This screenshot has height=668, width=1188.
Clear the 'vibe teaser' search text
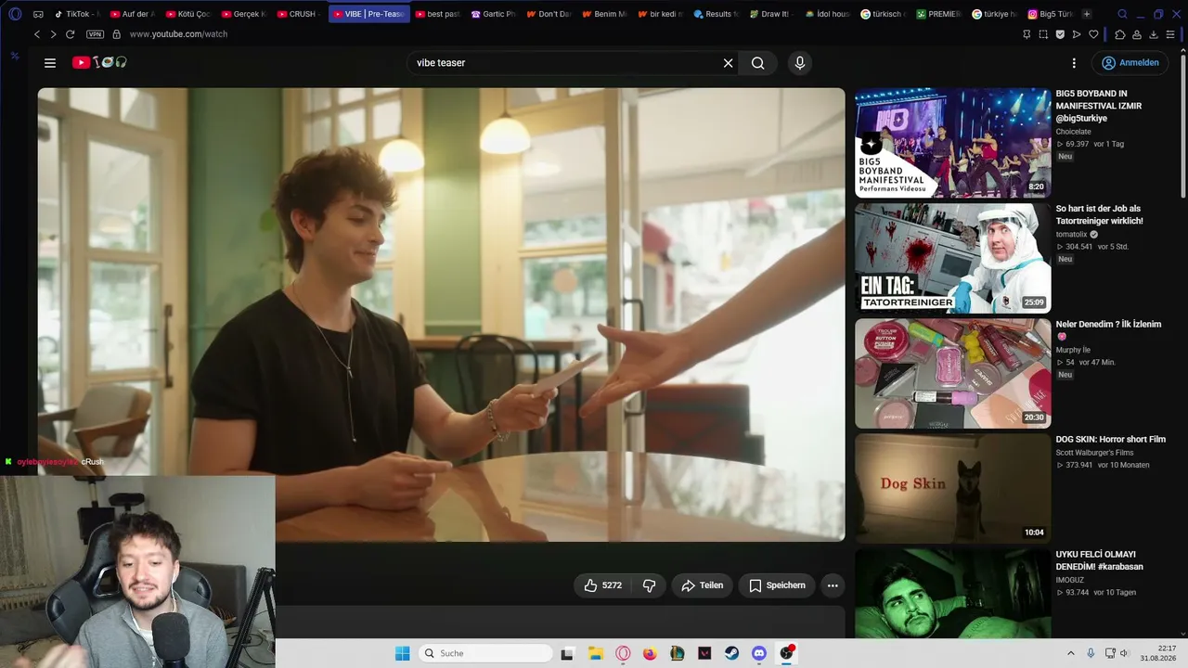pyautogui.click(x=729, y=63)
